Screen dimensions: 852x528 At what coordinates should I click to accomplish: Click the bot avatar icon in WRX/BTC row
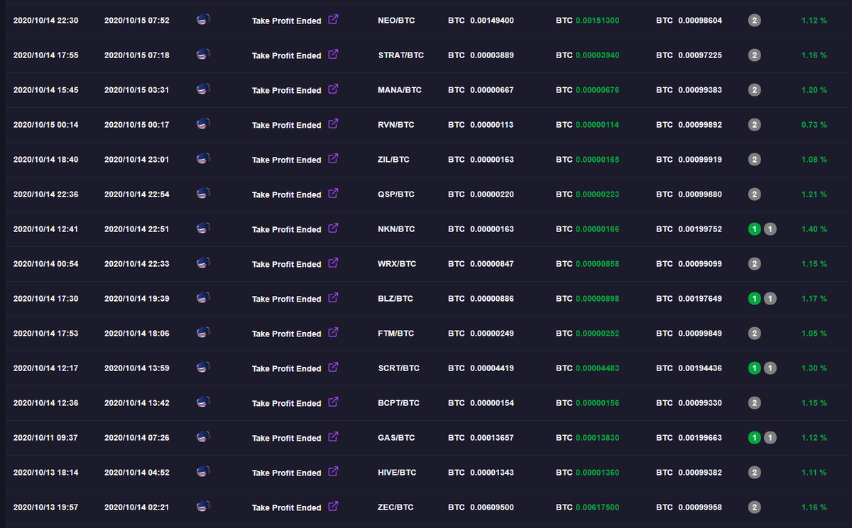point(202,263)
